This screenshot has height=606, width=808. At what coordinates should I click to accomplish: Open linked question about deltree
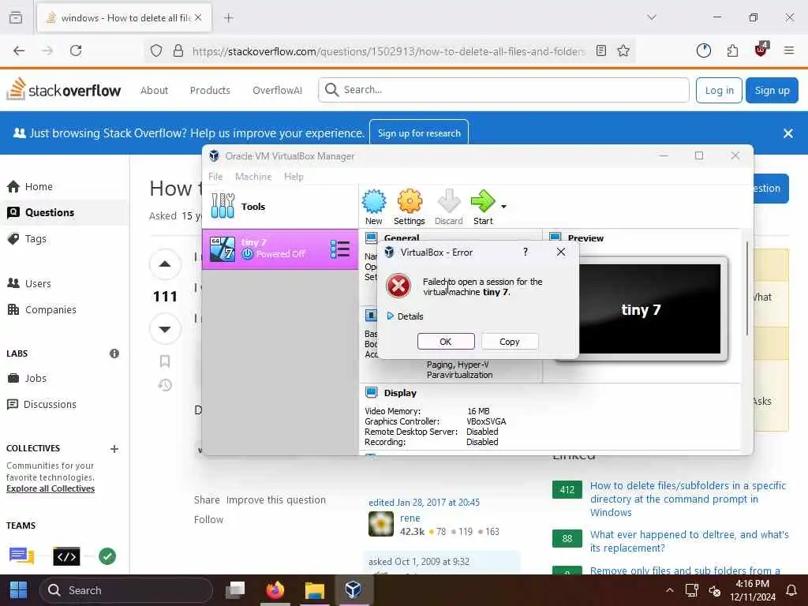[689, 541]
